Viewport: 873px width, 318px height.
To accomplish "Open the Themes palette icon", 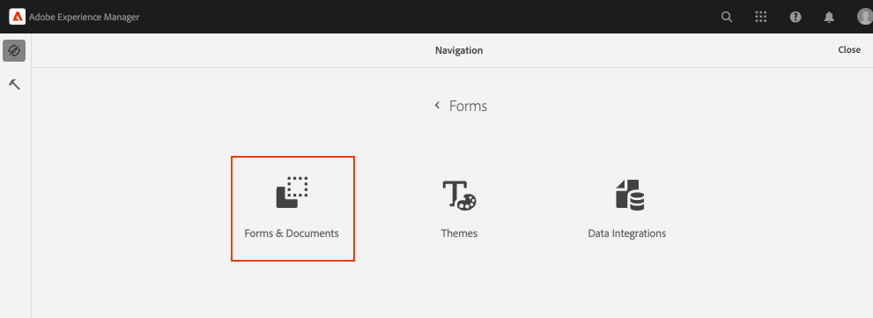I will point(459,195).
